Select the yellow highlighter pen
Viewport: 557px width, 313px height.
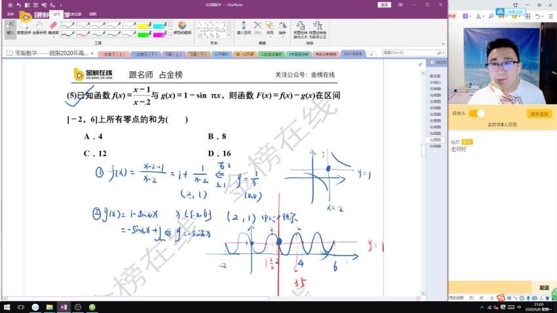pyautogui.click(x=144, y=25)
